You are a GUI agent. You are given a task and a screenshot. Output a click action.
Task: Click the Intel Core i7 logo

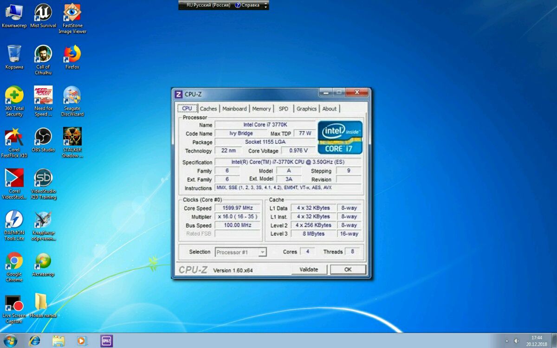[340, 137]
